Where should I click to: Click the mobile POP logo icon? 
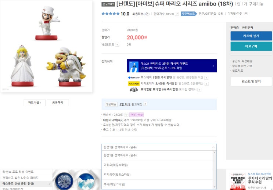pos(134,90)
